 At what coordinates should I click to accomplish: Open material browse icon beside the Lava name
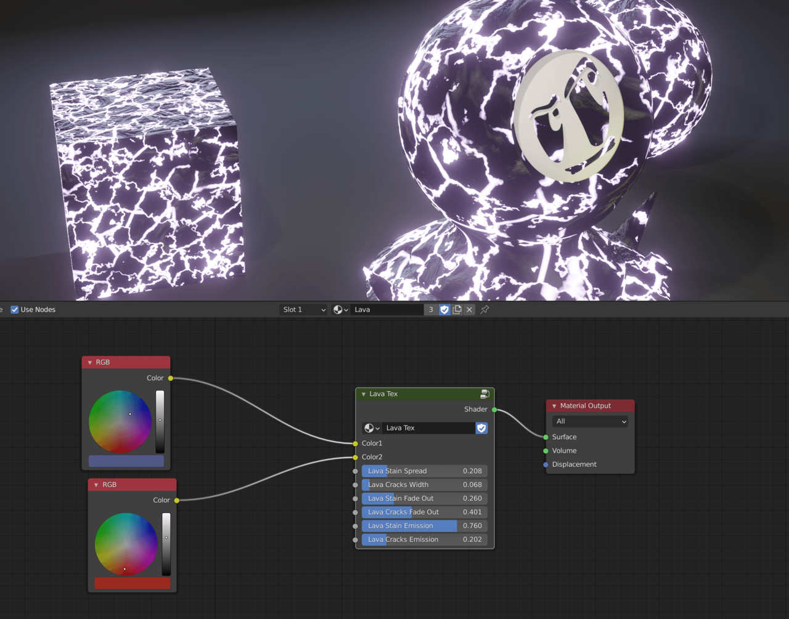[340, 310]
